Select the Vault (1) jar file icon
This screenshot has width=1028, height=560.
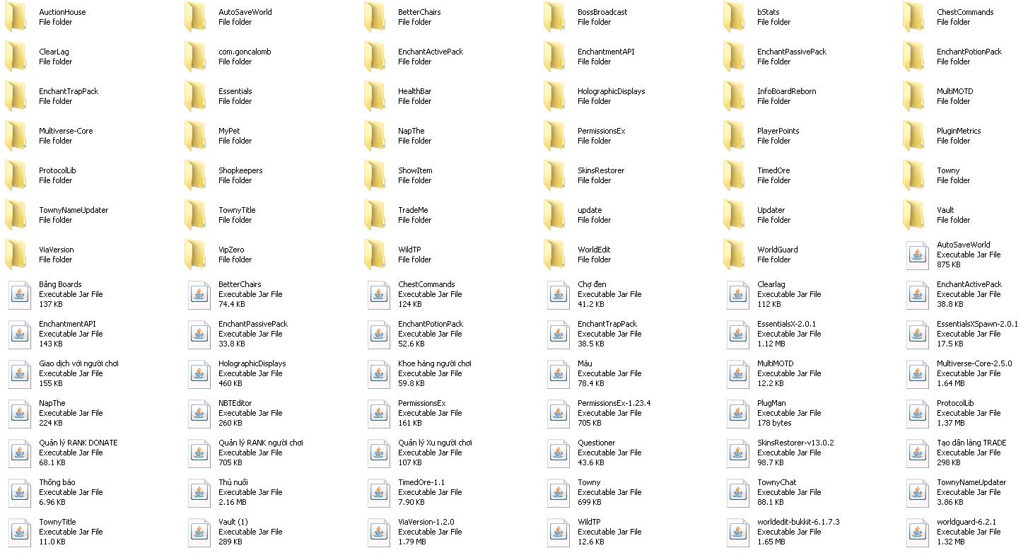click(199, 532)
